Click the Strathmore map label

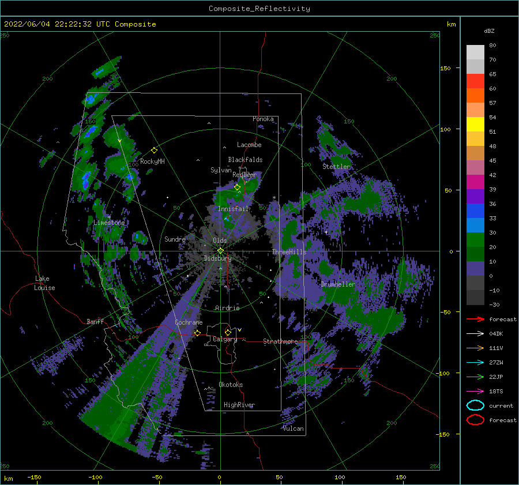point(281,341)
